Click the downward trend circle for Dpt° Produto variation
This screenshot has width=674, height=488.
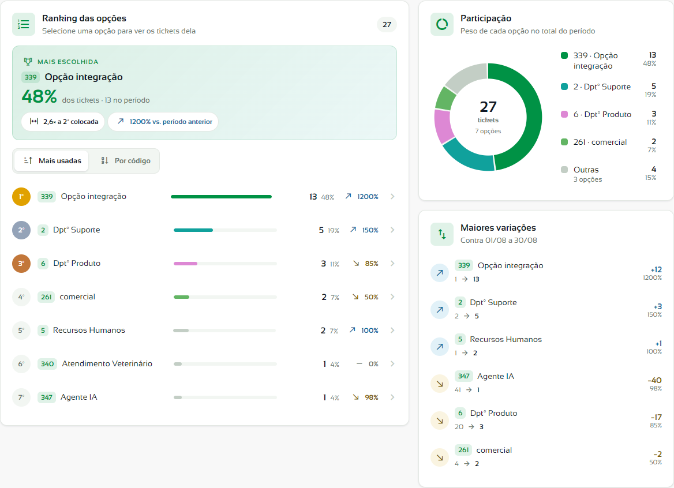440,421
